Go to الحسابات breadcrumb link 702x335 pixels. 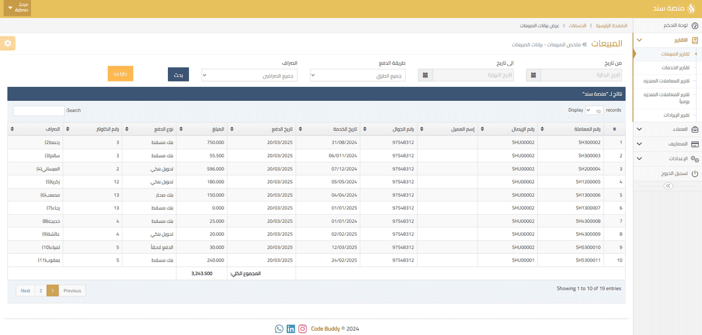coord(578,26)
